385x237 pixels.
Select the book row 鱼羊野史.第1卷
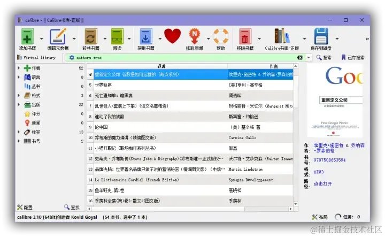(x=190, y=190)
